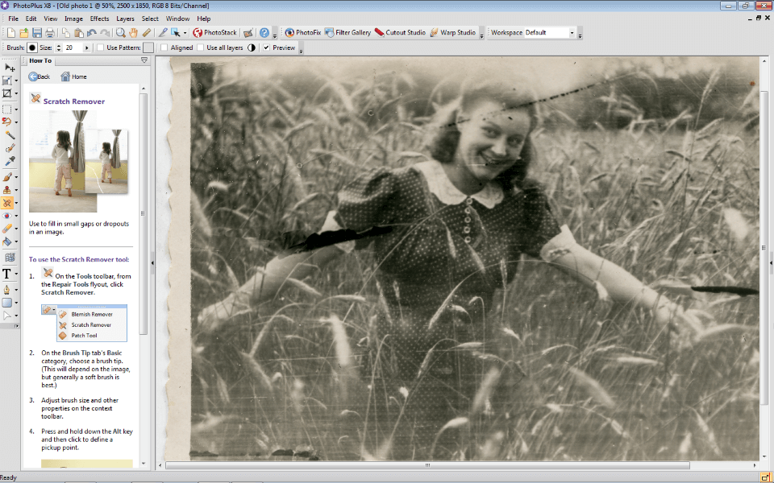Go Back in the How To panel

click(x=39, y=76)
